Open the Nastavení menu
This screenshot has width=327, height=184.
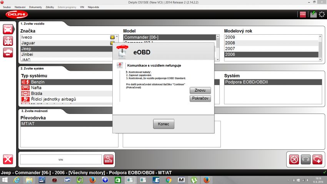coord(20,7)
